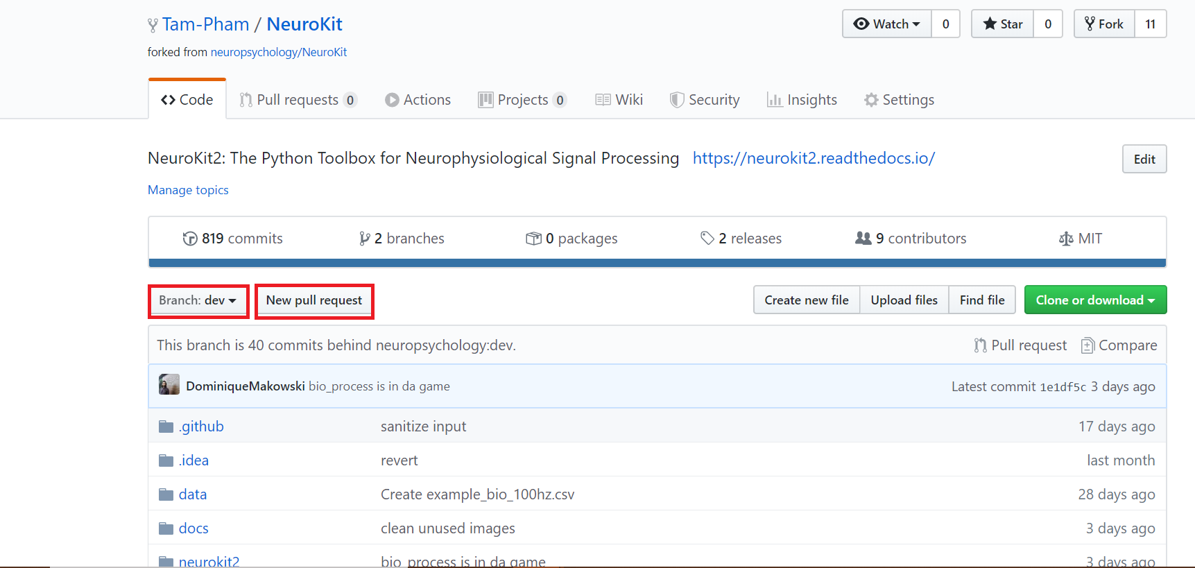Open the Security tab
The image size is (1195, 568).
point(705,100)
